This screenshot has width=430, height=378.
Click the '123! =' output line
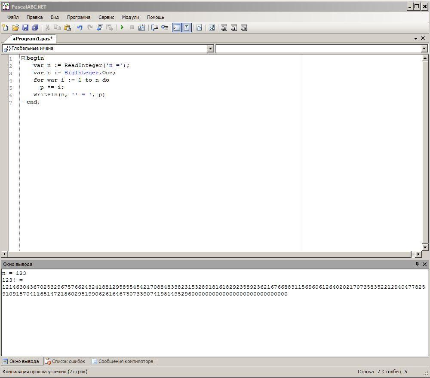[x=12, y=280]
